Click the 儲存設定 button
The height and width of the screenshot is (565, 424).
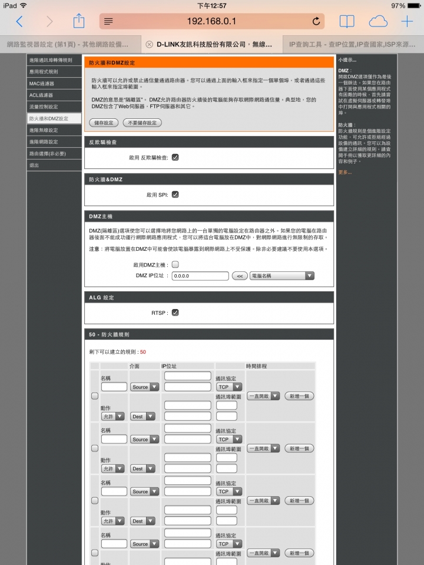pyautogui.click(x=104, y=123)
